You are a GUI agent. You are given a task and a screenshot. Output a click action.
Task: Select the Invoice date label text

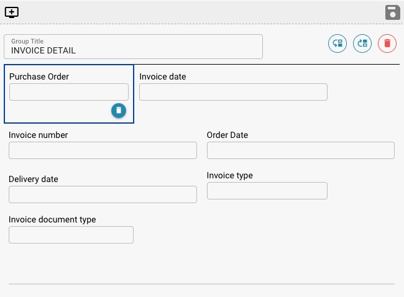pyautogui.click(x=163, y=76)
